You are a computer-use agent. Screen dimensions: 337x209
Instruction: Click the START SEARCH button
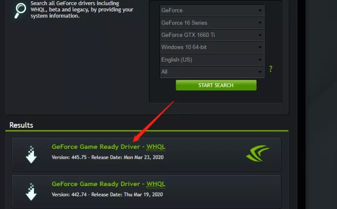pos(216,85)
